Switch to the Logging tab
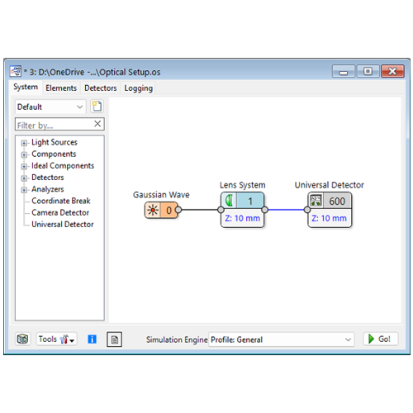This screenshot has width=413, height=413. [138, 88]
